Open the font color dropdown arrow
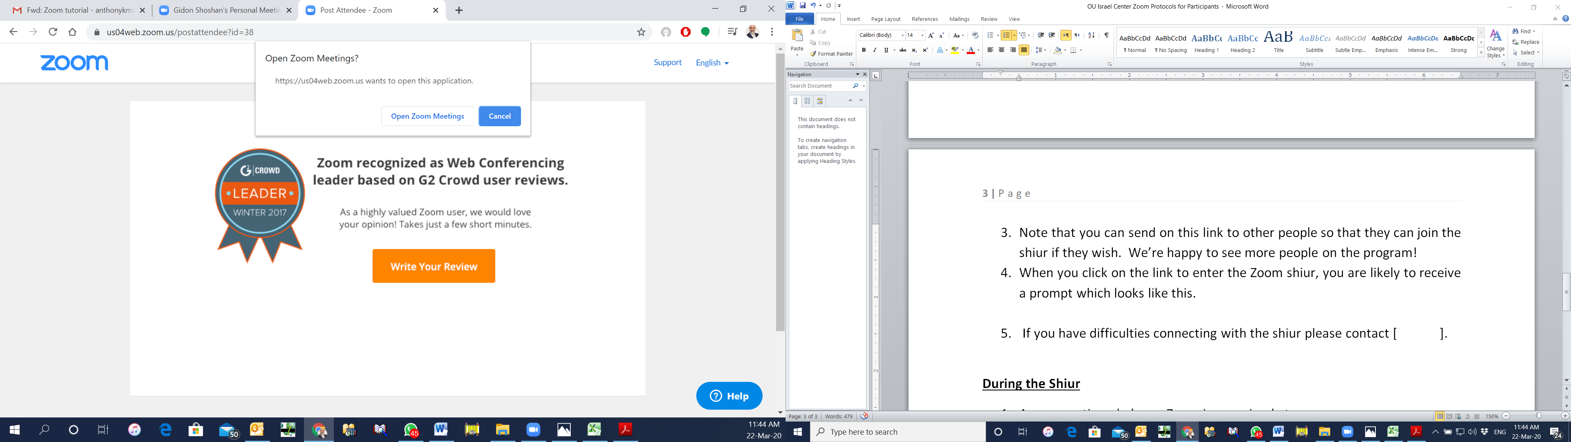 point(978,51)
